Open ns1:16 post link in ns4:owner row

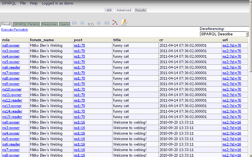tap(79, 133)
